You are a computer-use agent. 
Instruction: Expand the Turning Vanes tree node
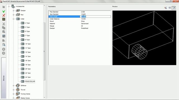coord(13,94)
